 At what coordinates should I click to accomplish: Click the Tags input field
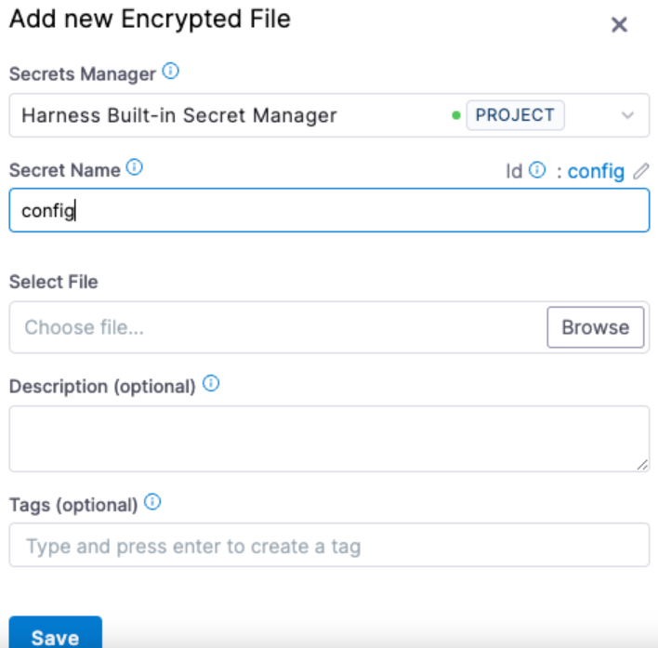pyautogui.click(x=329, y=546)
